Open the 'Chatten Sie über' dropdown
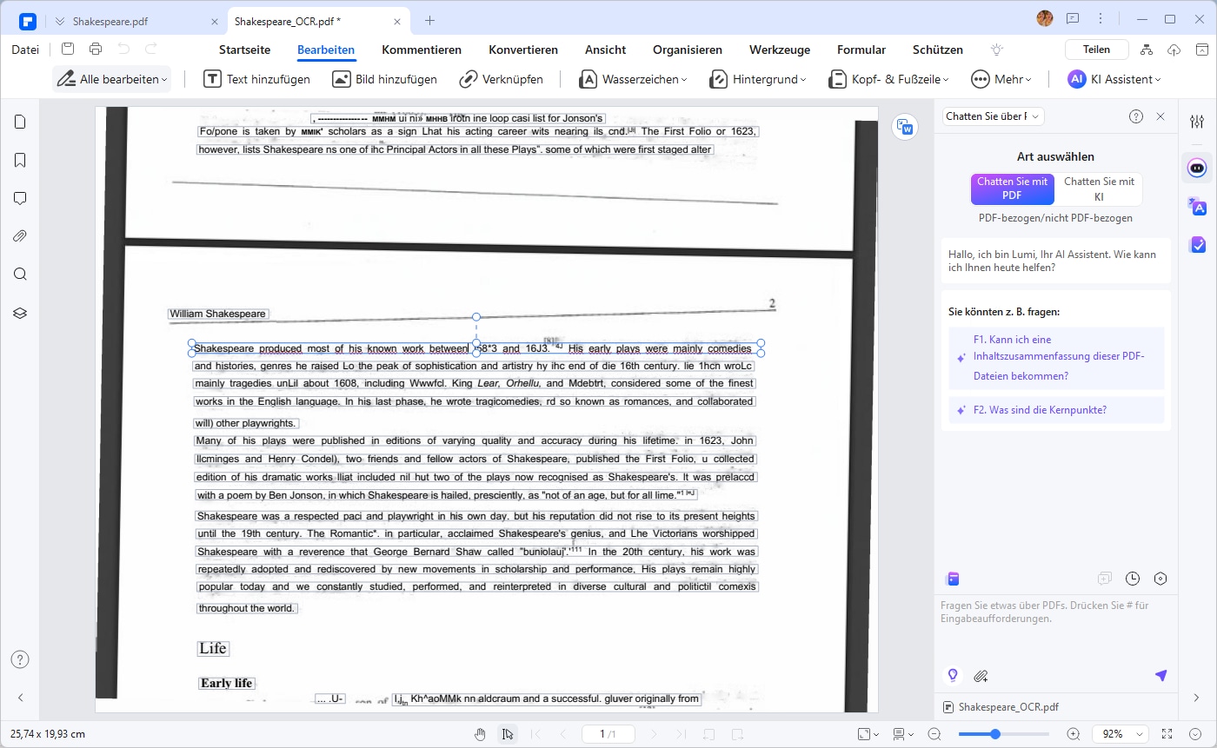Viewport: 1217px width, 748px height. (993, 116)
